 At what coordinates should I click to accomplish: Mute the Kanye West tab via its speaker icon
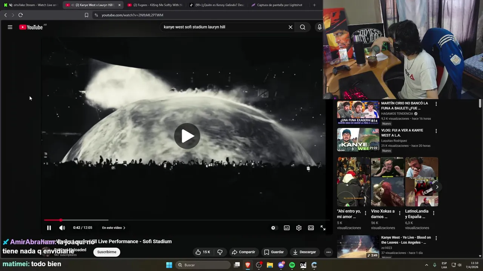(x=72, y=5)
